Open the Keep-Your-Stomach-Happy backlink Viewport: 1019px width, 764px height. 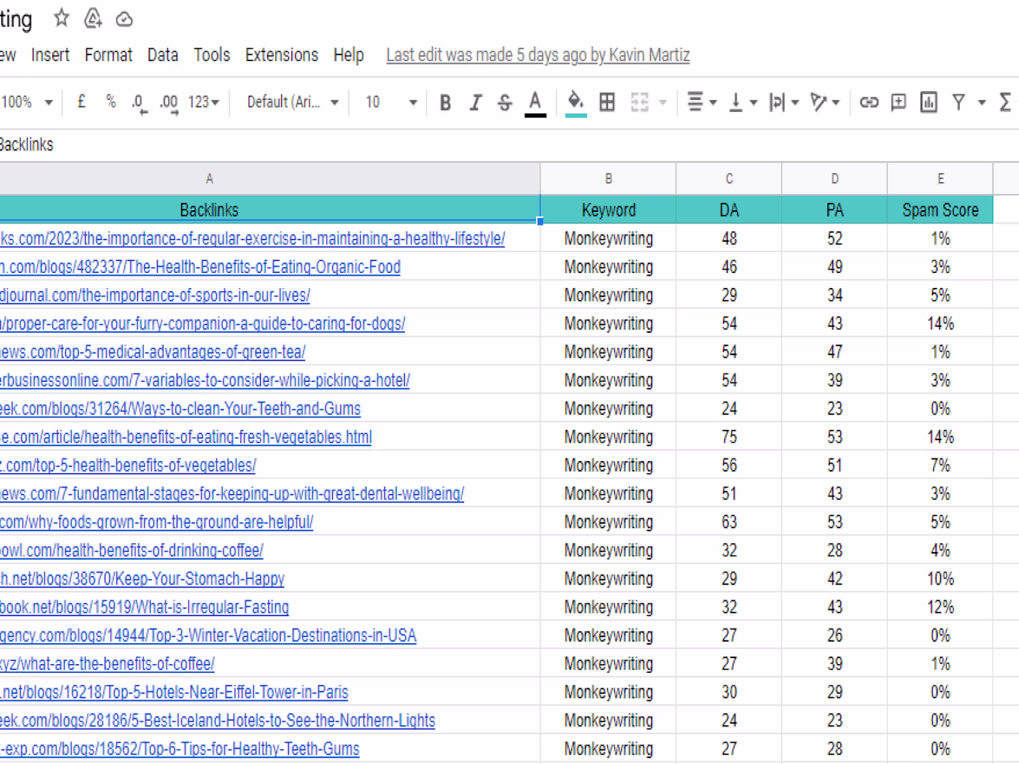pyautogui.click(x=142, y=579)
